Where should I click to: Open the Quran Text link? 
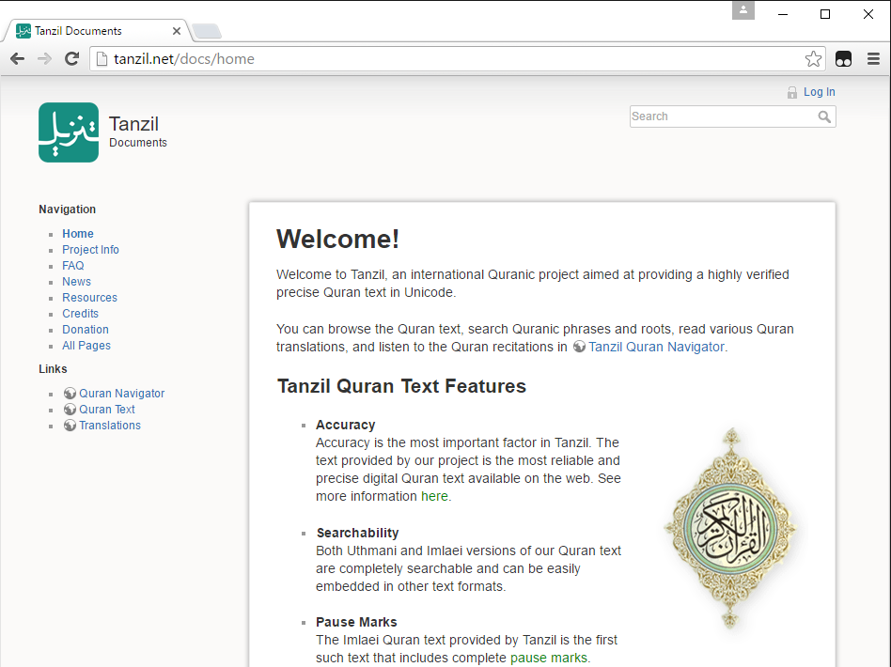pos(107,409)
